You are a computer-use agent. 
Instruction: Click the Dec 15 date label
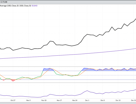click(x=118, y=100)
